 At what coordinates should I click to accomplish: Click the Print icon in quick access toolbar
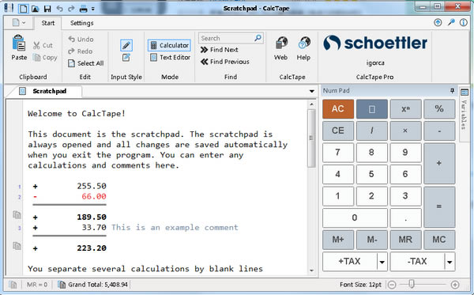point(84,9)
